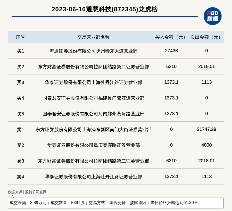Select the 买4 row label
This screenshot has width=232, height=211.
(20, 98)
